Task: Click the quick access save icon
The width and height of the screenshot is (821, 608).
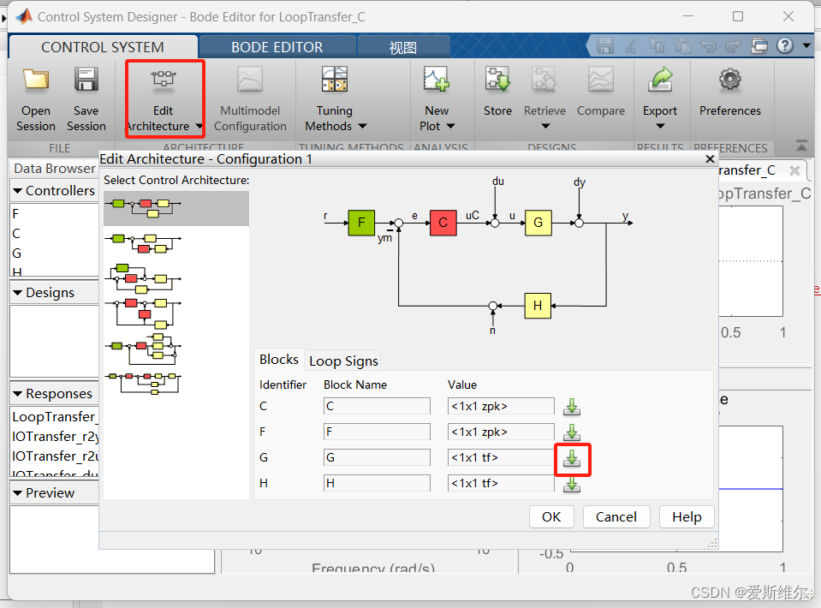Action: tap(605, 46)
